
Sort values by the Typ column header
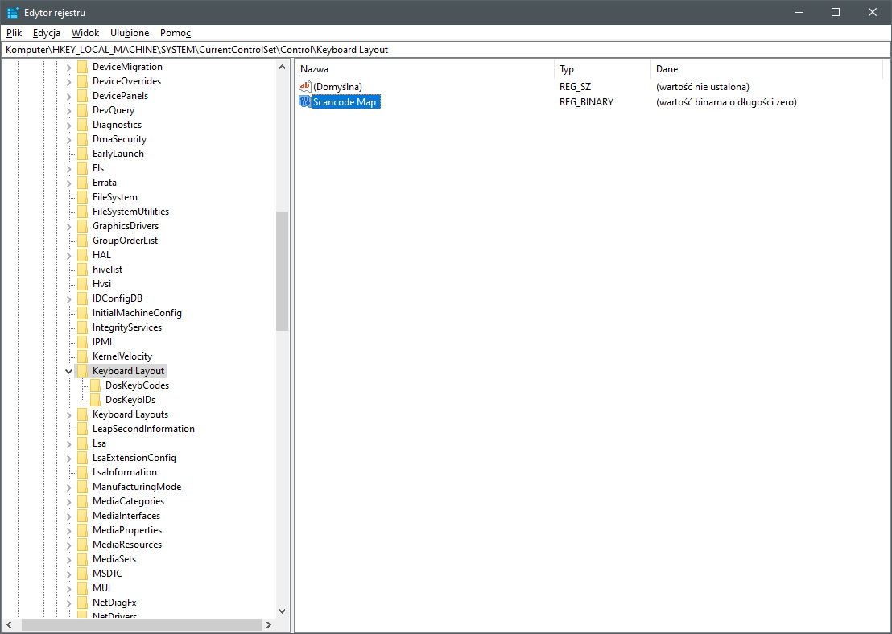click(602, 69)
